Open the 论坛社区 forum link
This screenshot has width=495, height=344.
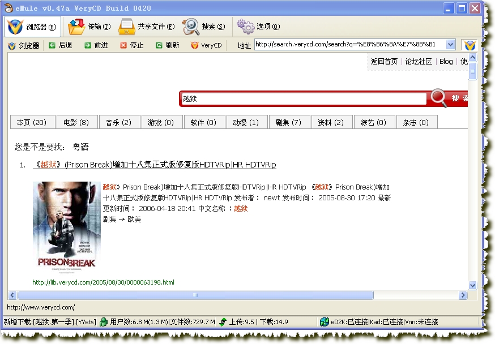pos(419,62)
